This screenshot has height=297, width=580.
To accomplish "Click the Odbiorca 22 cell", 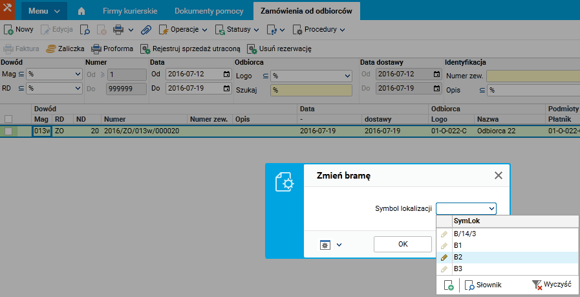I will 510,131.
